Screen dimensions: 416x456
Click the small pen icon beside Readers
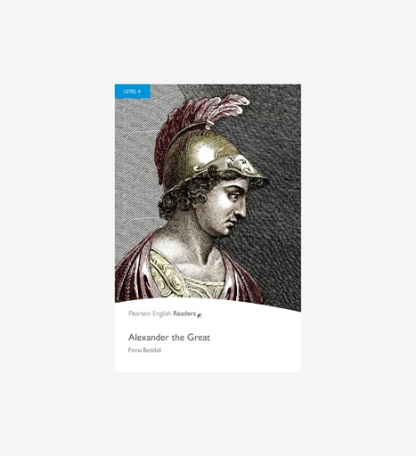click(x=200, y=315)
